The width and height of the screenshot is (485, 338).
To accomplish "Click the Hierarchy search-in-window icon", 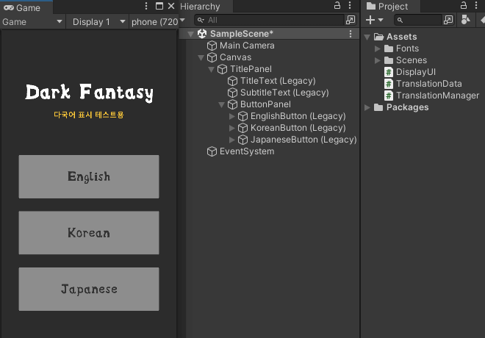I will pos(351,20).
